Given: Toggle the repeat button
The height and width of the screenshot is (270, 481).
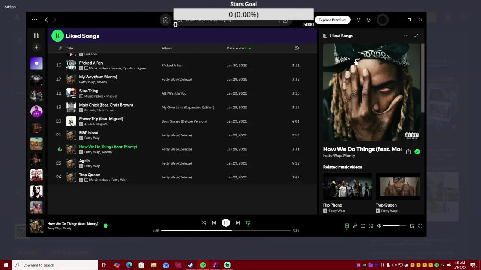Looking at the screenshot, I should click(248, 223).
